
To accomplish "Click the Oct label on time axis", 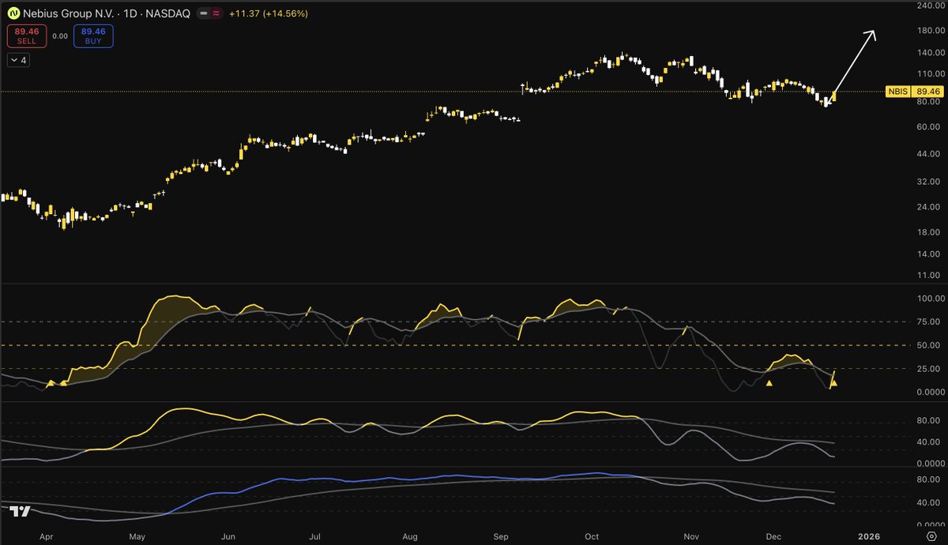I will point(592,536).
